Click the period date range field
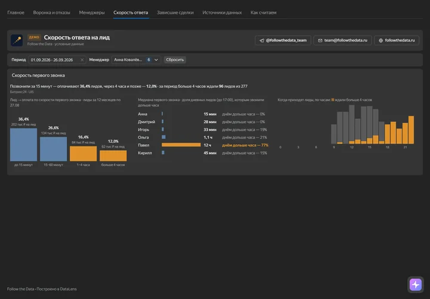 point(57,60)
